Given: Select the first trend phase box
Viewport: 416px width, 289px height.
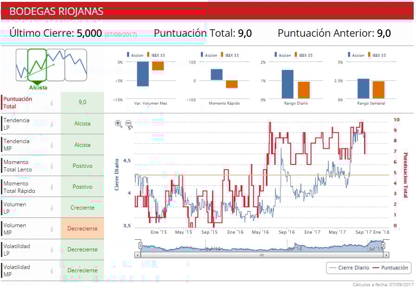Looking at the screenshot, I should (x=21, y=65).
